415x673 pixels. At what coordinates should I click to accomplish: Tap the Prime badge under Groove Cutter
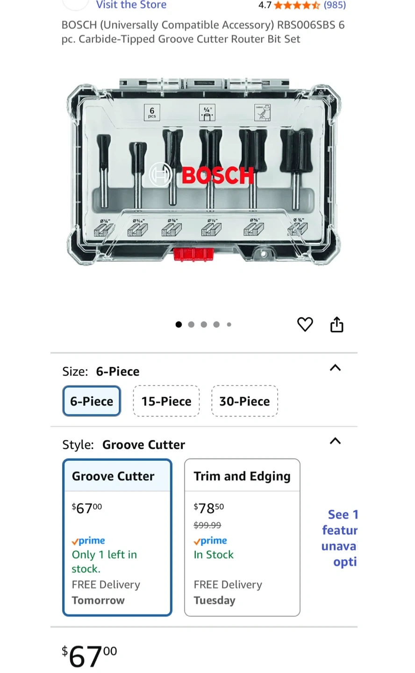88,541
